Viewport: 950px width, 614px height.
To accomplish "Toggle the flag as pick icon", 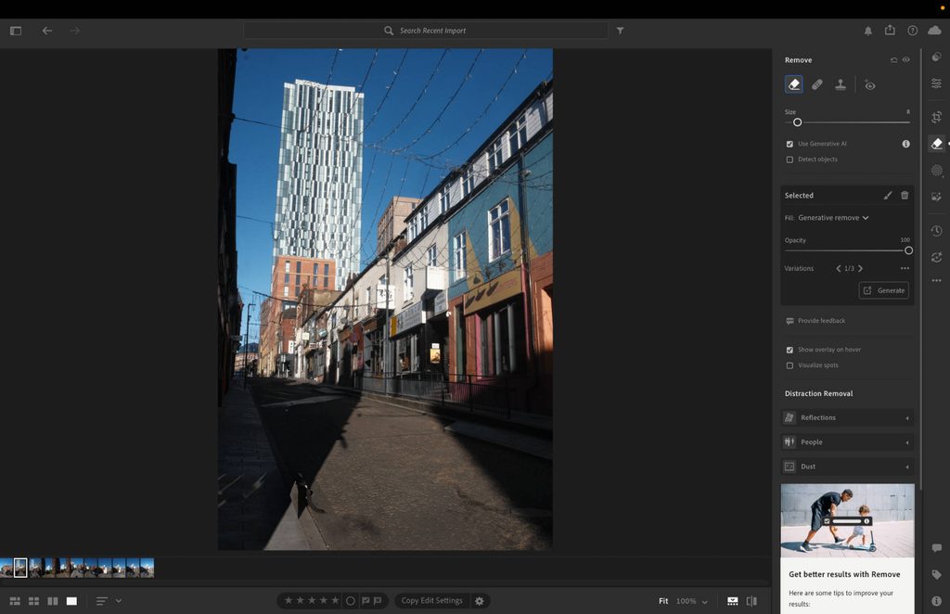I will pos(366,601).
